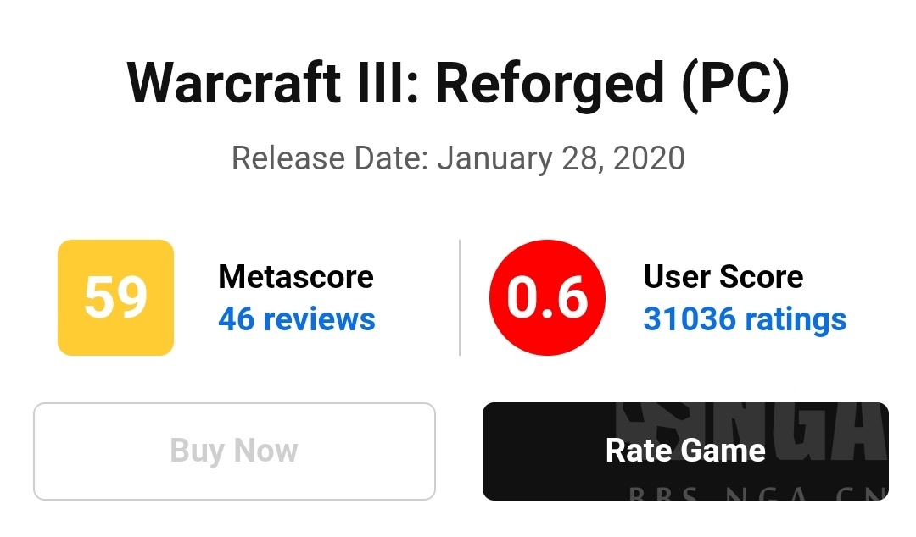The width and height of the screenshot is (916, 537).
Task: Click the User Score label text
Action: click(723, 277)
